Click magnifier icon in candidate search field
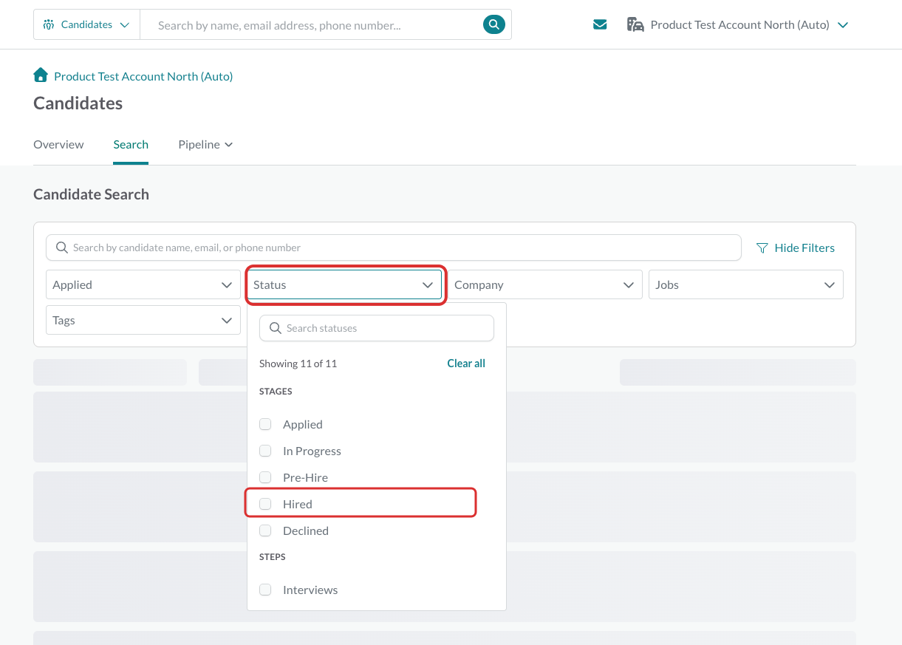Viewport: 902px width, 645px height. coord(62,248)
